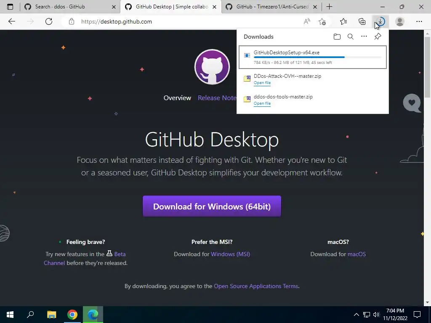Screen dimensions: 431x323
Task: Launch Chrome from the taskbar
Action: (x=72, y=315)
